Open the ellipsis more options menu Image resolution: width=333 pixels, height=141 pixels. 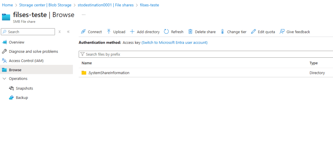(84, 15)
